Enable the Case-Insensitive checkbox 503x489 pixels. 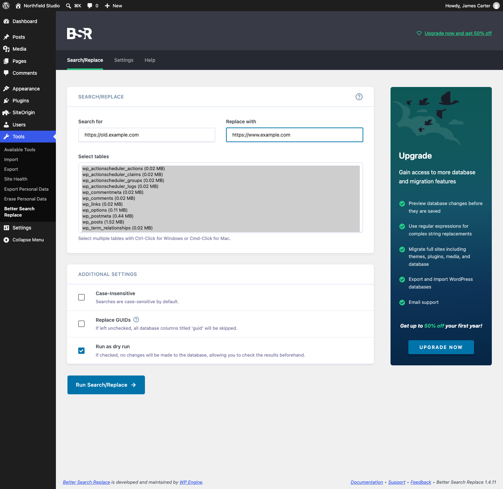81,297
